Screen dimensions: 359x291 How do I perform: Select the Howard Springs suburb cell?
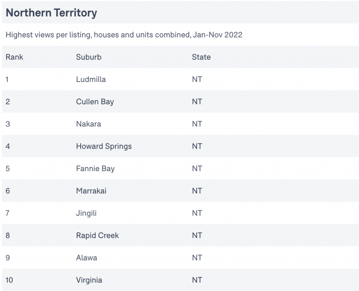click(x=104, y=146)
